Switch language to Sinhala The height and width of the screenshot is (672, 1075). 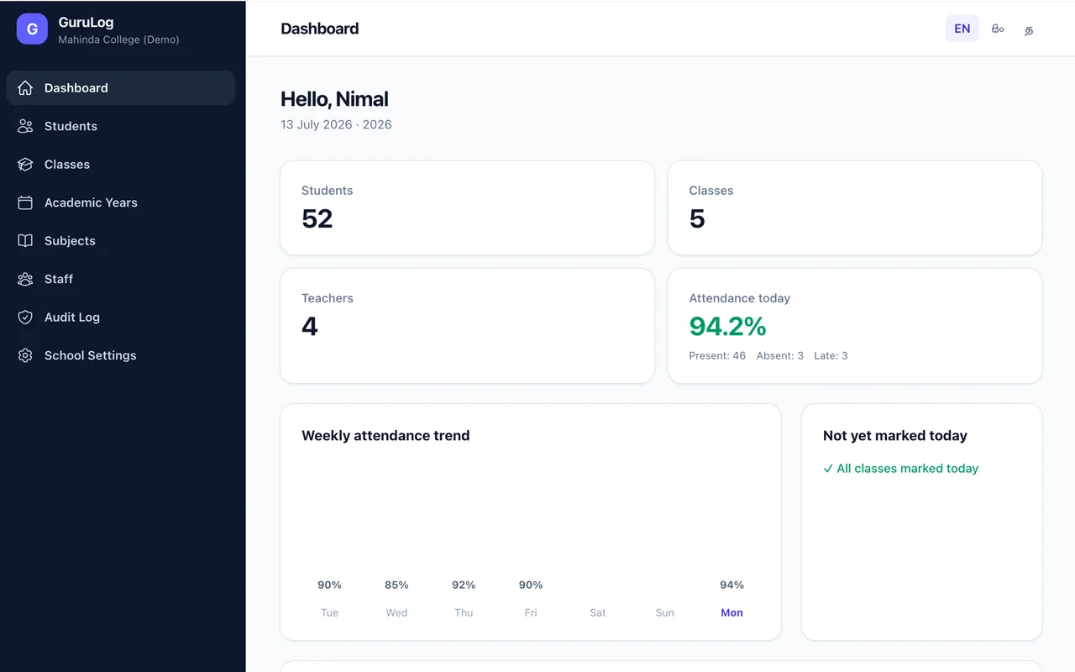click(998, 29)
